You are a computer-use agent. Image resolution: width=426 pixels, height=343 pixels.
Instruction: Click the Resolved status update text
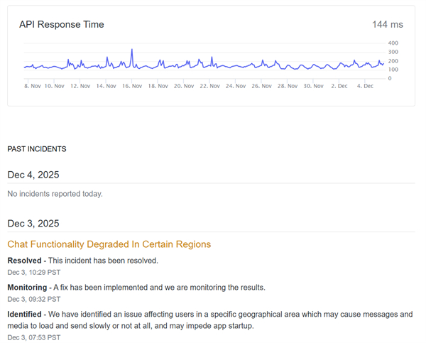click(x=82, y=261)
